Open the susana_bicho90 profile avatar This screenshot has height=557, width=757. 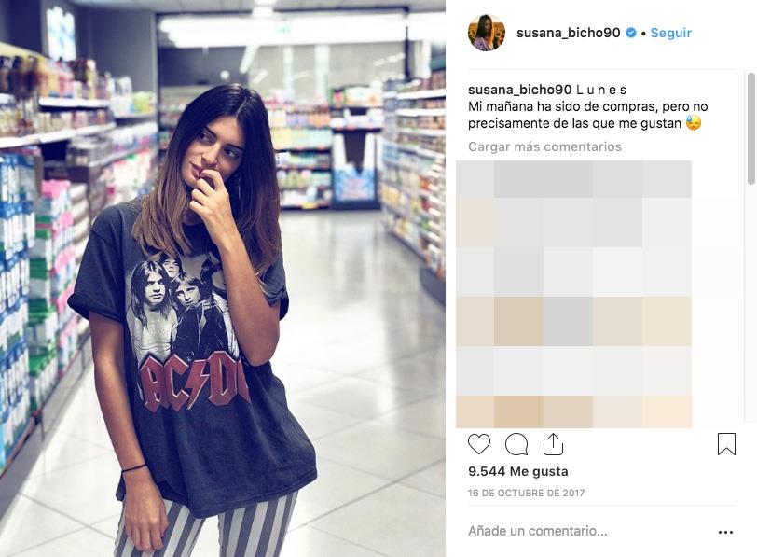tap(487, 33)
